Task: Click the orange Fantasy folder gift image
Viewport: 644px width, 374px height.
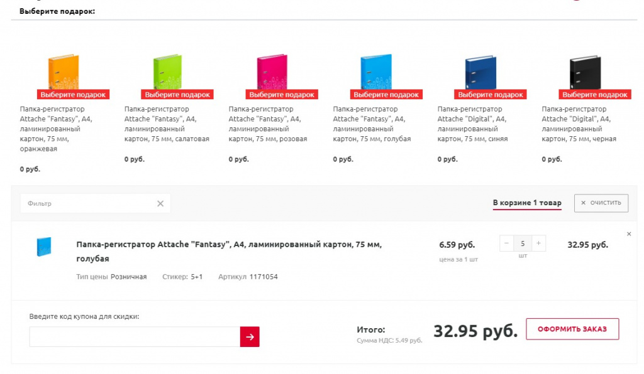Action: click(x=64, y=72)
